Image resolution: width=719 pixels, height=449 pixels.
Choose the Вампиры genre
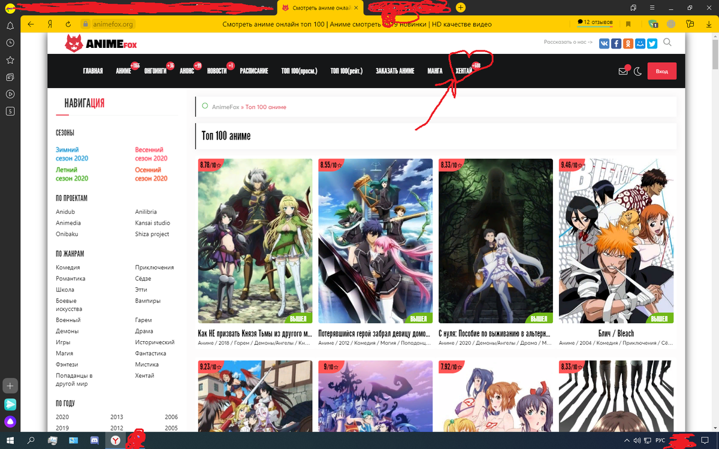point(148,301)
